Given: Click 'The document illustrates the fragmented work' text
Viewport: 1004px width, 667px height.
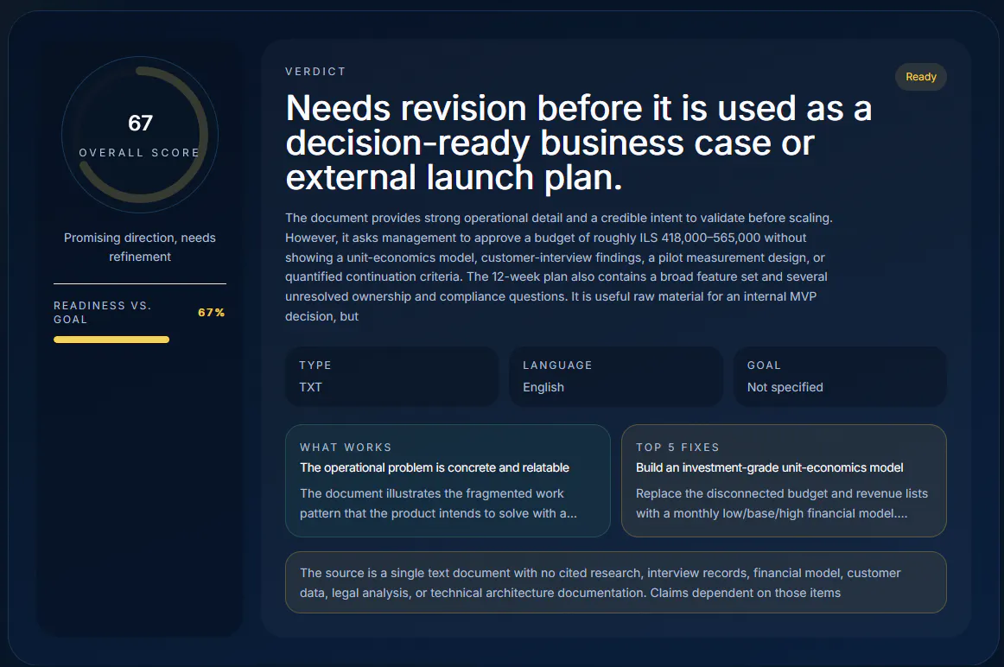Looking at the screenshot, I should pyautogui.click(x=439, y=503).
